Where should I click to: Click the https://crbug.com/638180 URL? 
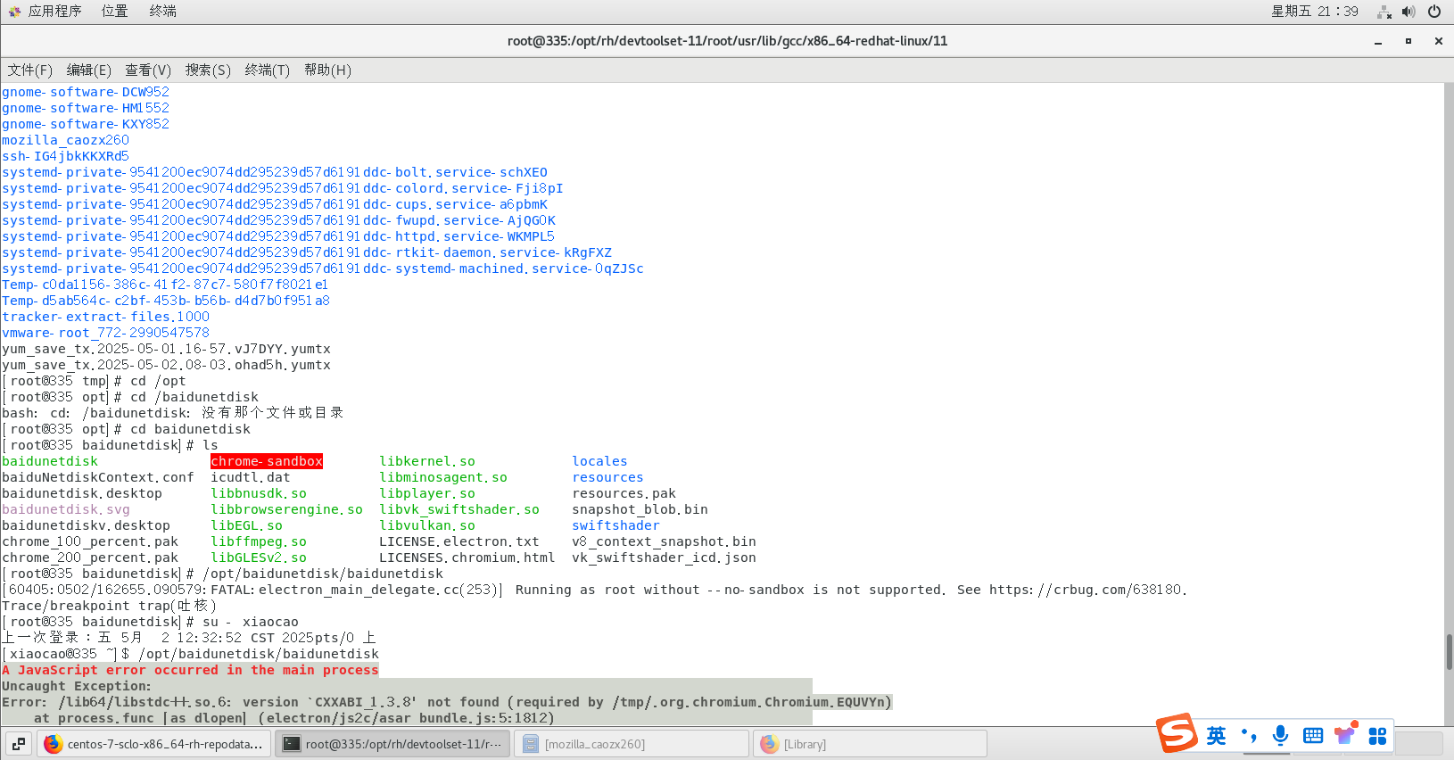tap(1084, 590)
